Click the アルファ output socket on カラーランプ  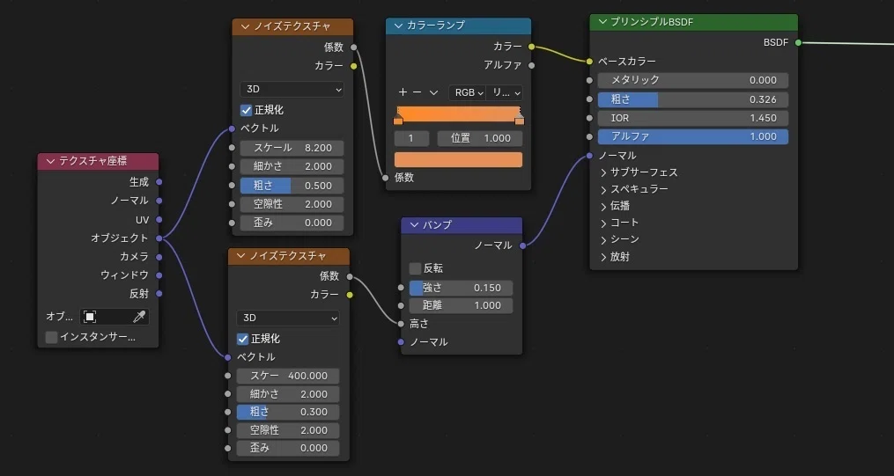[531, 65]
